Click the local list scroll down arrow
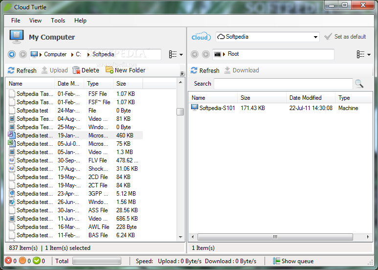378x270 pixels. point(180,237)
